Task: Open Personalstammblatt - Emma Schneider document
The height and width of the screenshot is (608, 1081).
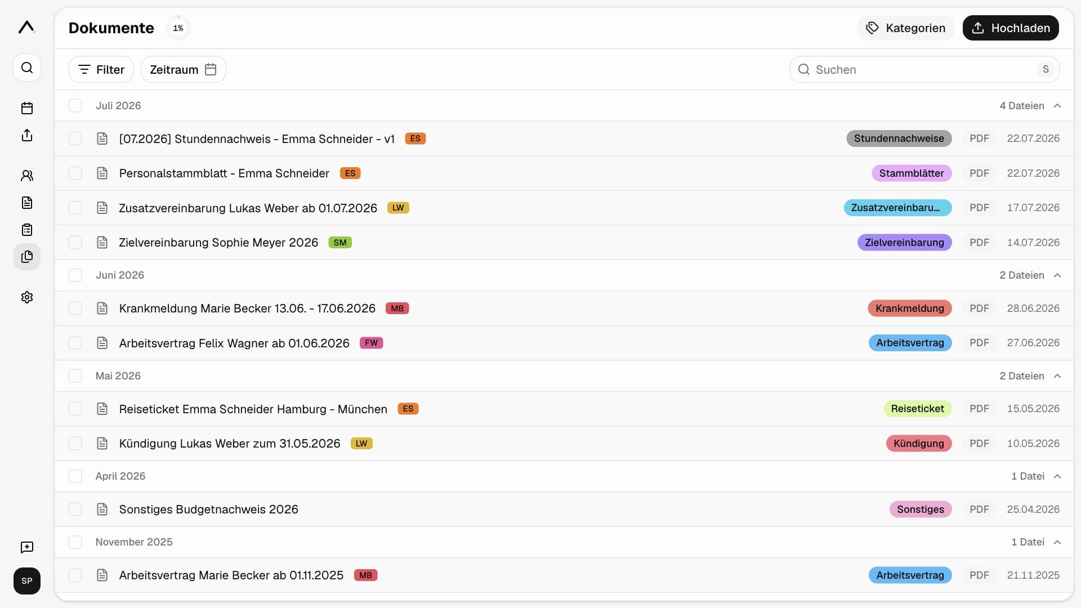Action: click(x=224, y=173)
